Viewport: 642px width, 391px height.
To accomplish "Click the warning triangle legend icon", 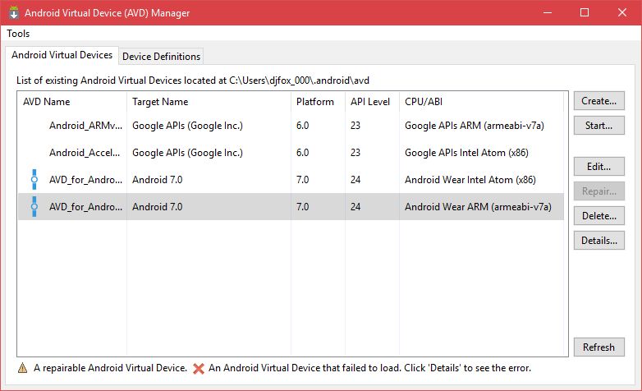I will tap(22, 368).
